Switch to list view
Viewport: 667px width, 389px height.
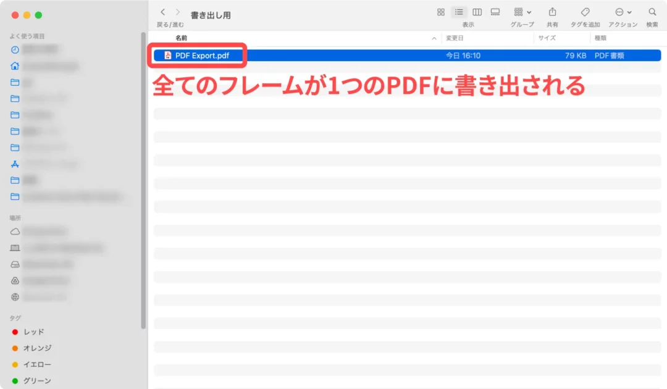[459, 12]
